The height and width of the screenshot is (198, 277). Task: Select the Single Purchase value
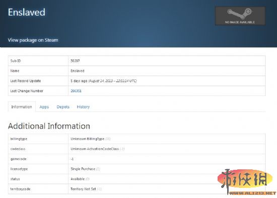pyautogui.click(x=85, y=169)
